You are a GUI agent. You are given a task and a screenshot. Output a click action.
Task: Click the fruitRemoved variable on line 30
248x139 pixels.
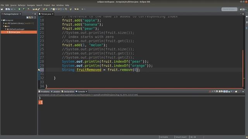tap(89, 69)
